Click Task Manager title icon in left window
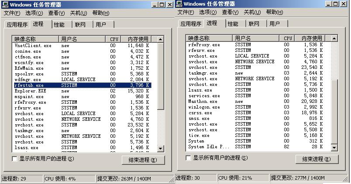The image size is (351, 184). point(5,4)
